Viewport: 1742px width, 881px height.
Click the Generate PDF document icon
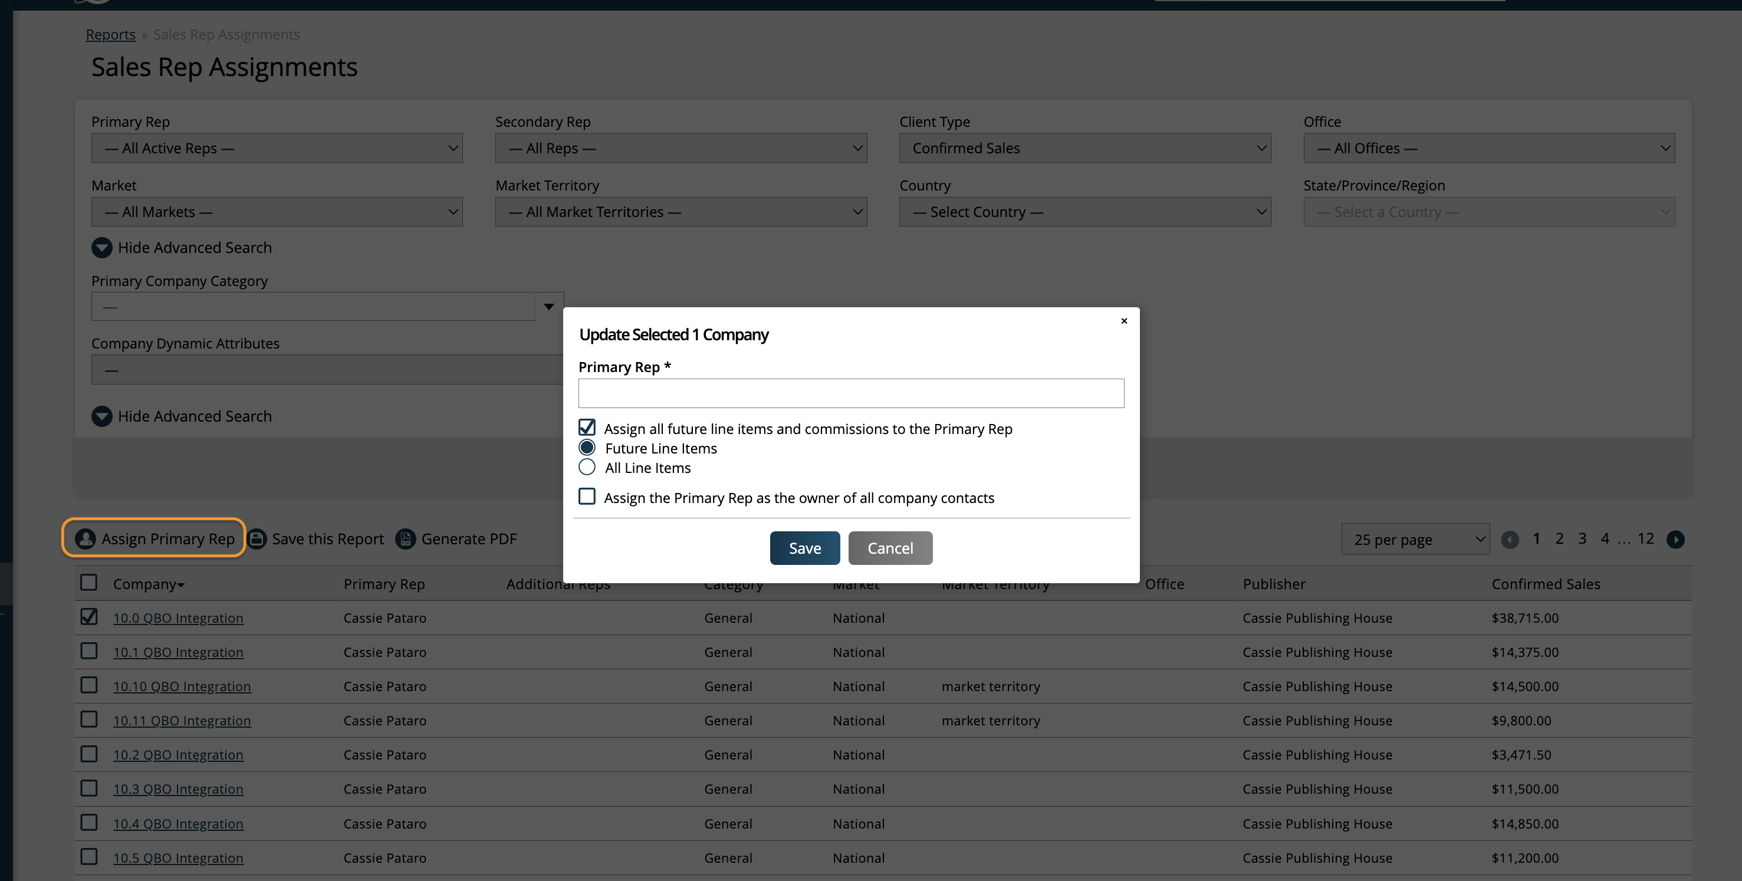[x=405, y=538]
